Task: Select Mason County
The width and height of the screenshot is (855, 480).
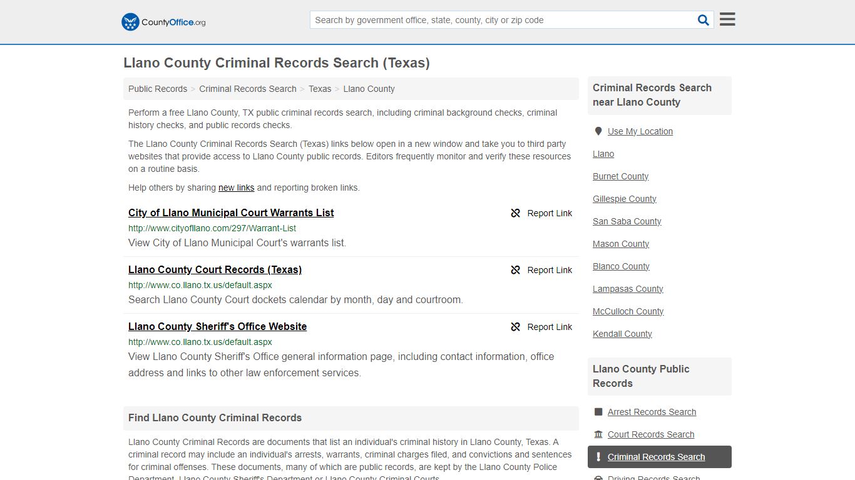Action: coord(621,244)
